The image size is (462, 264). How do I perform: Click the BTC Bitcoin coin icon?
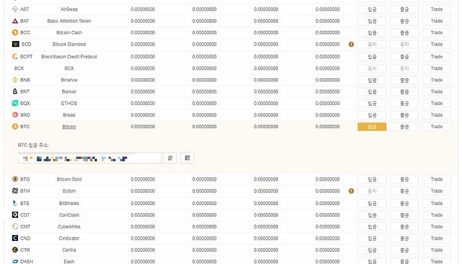coord(15,127)
